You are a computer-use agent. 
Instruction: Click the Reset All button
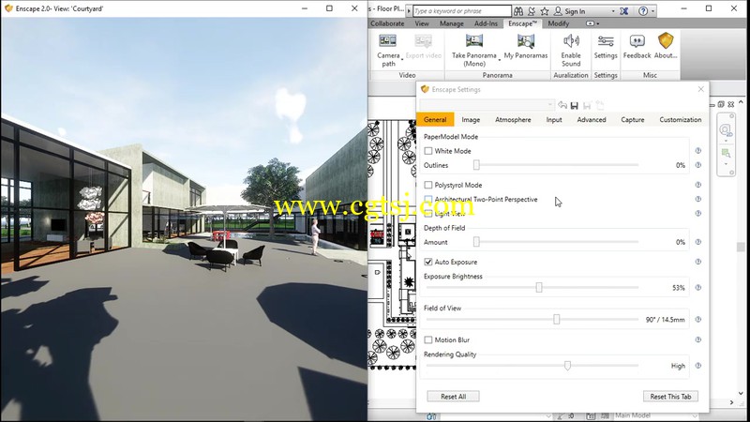453,396
